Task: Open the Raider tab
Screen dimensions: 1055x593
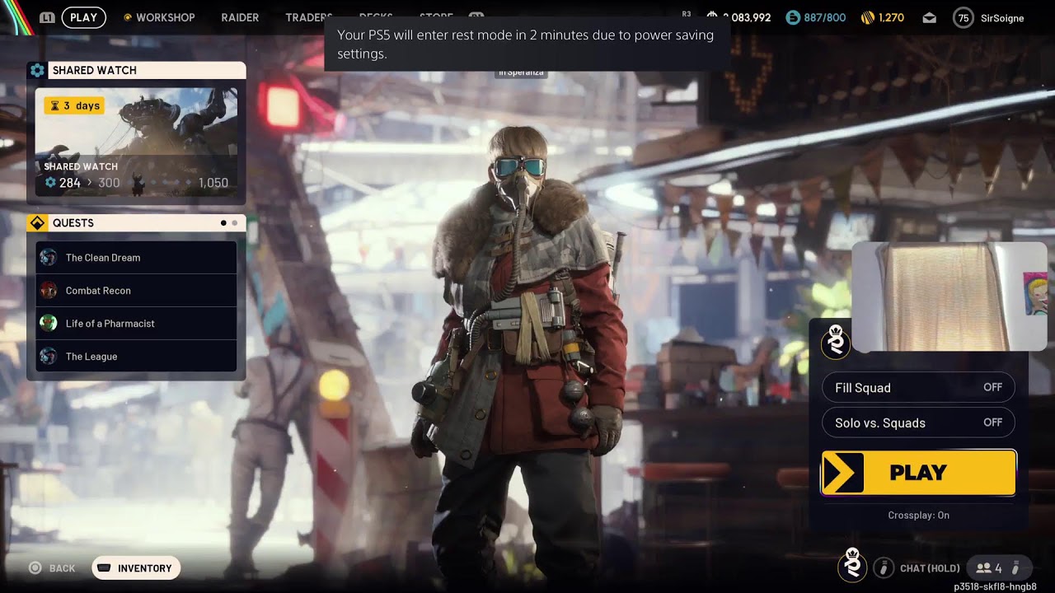Action: [x=240, y=17]
